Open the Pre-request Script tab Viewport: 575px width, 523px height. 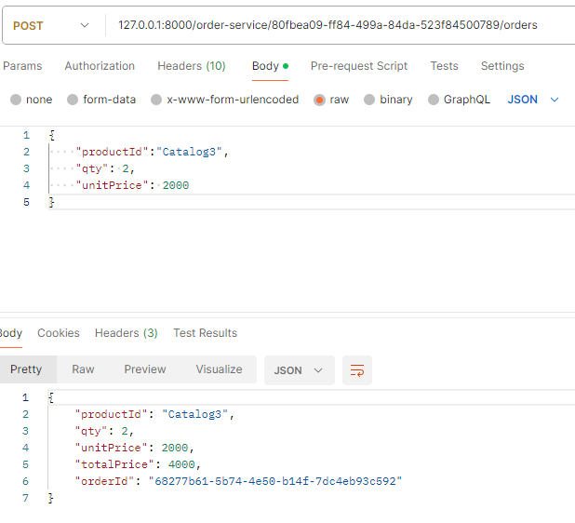(359, 66)
